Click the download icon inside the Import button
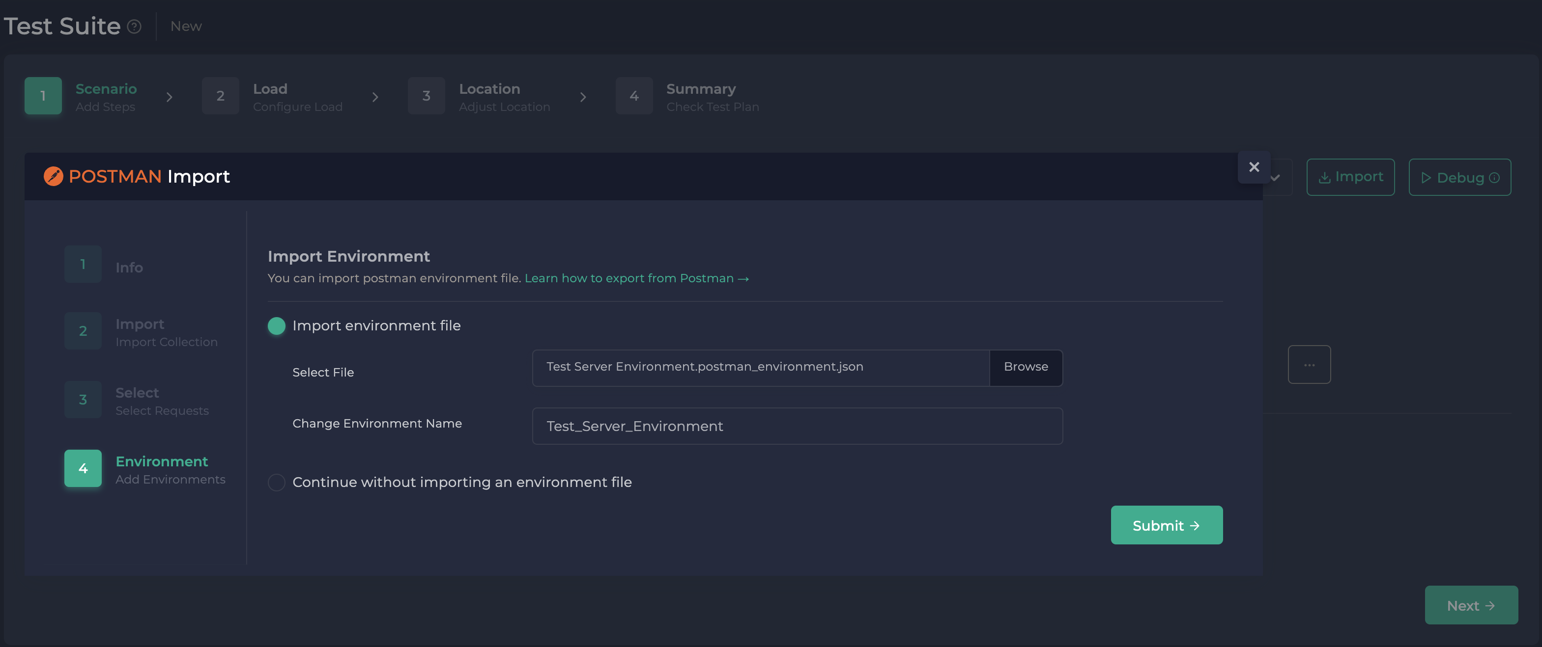1542x647 pixels. pos(1324,177)
